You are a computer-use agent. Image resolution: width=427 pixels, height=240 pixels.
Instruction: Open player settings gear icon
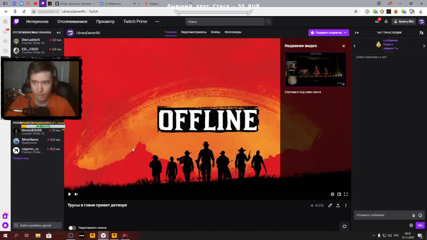tap(332, 194)
